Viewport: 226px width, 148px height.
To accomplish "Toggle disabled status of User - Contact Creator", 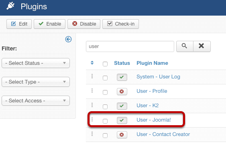I will (x=122, y=135).
